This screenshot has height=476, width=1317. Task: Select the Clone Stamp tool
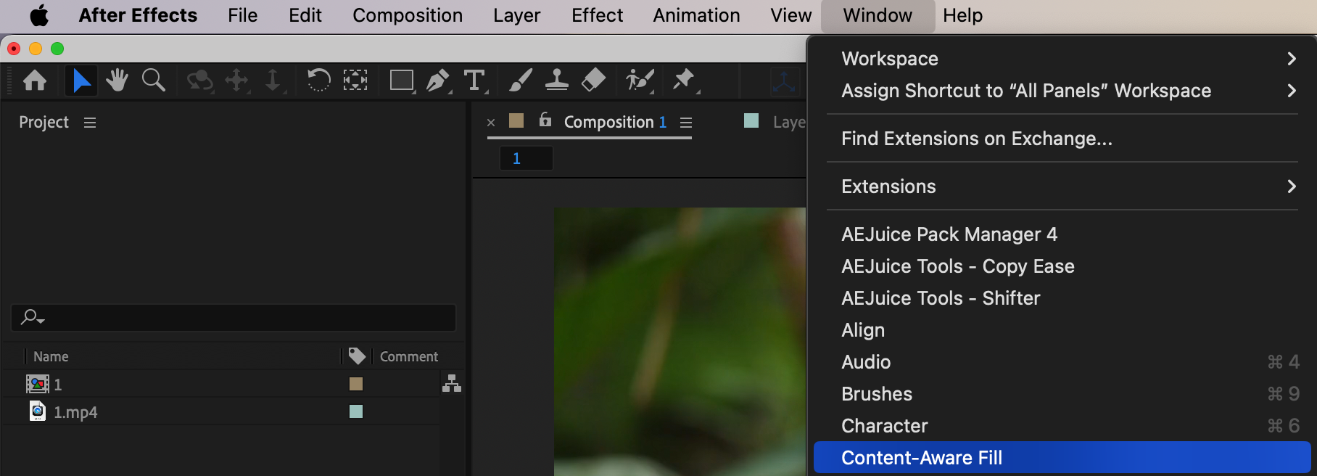(557, 80)
